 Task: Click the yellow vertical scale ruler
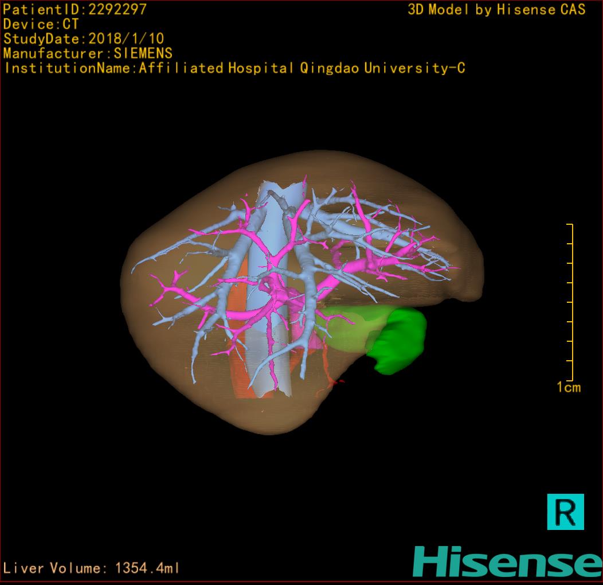(x=571, y=302)
